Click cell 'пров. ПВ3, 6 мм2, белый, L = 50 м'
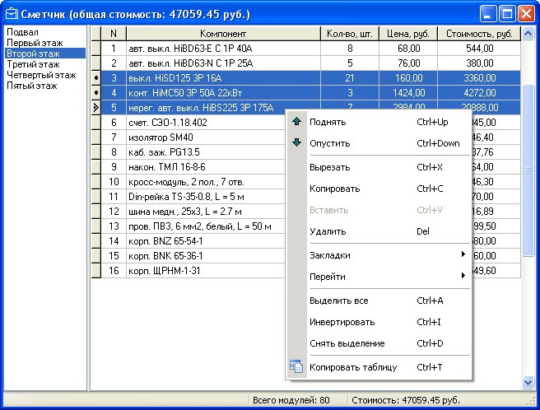The width and height of the screenshot is (540, 410). tap(206, 226)
